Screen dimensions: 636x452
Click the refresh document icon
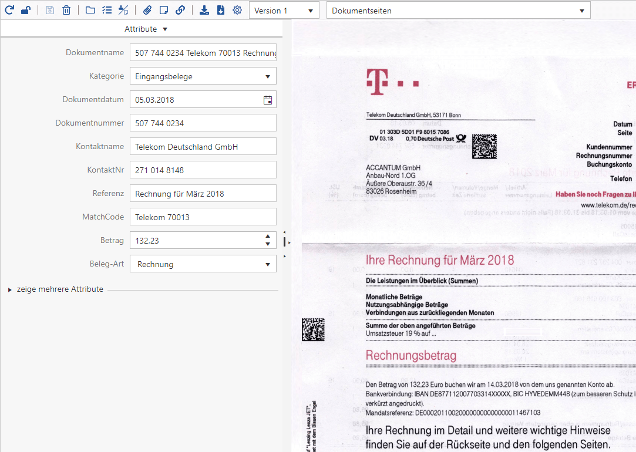point(9,10)
